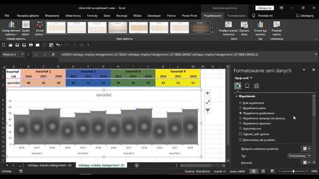Click Undo arrow in quick toolbar
The image size is (319, 179).
point(58,45)
